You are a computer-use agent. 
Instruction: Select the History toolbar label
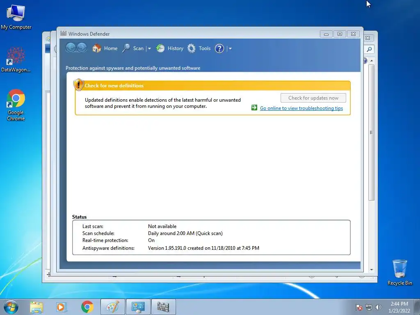click(x=176, y=48)
